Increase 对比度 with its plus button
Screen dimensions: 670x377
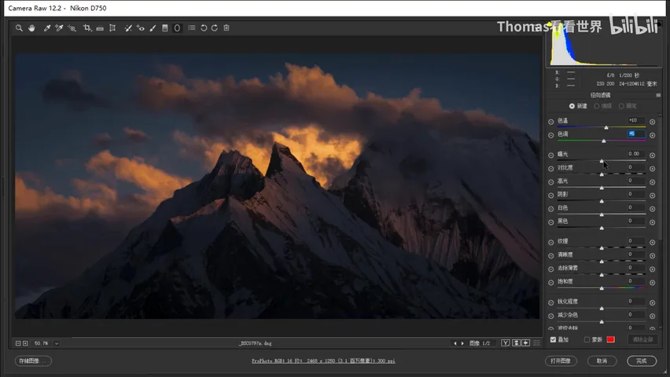tap(652, 169)
